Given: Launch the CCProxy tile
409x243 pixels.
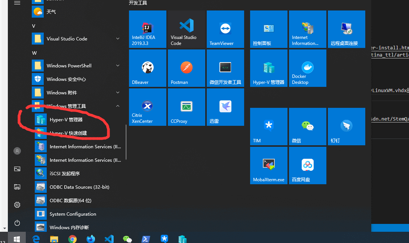Looking at the screenshot, I should tap(186, 107).
